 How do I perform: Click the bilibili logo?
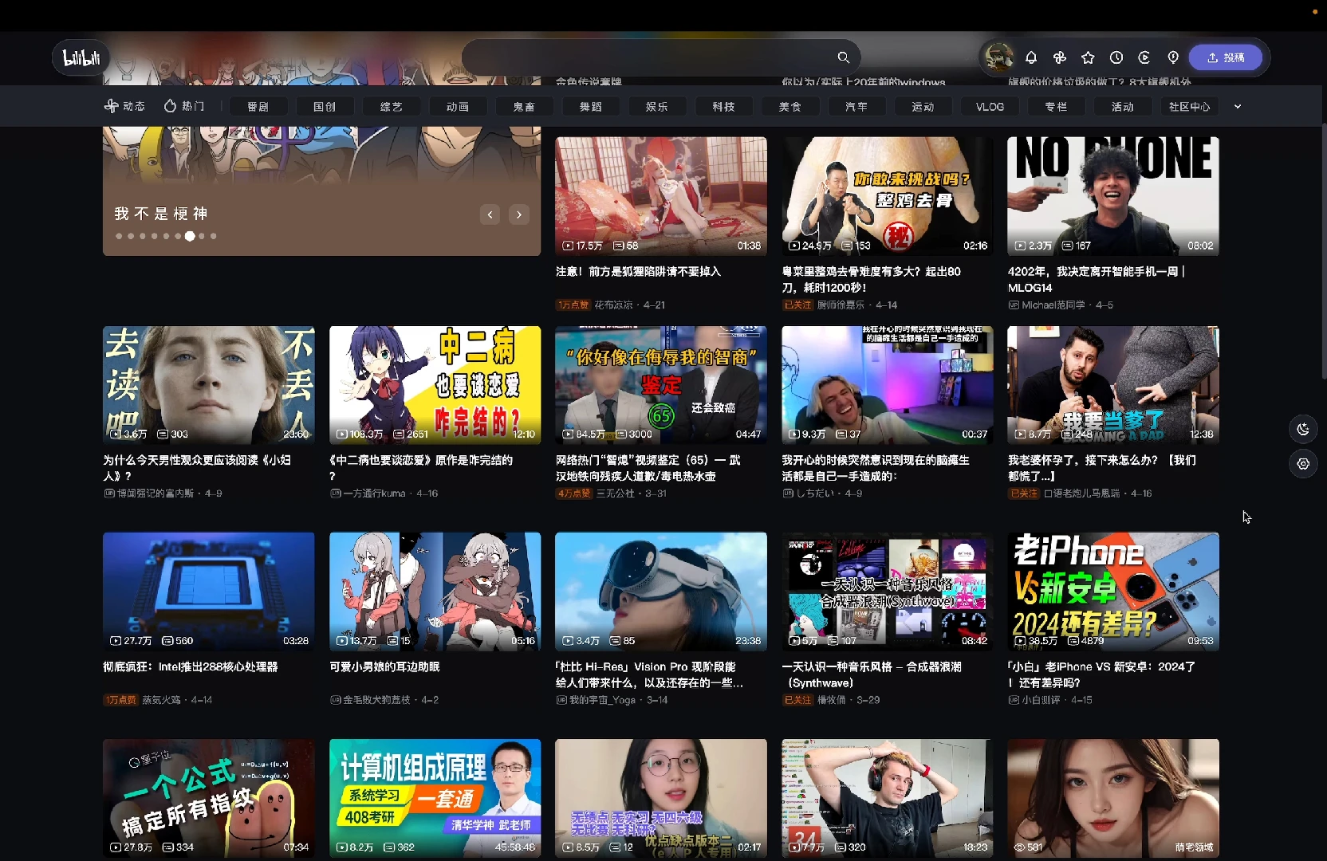[x=81, y=57]
